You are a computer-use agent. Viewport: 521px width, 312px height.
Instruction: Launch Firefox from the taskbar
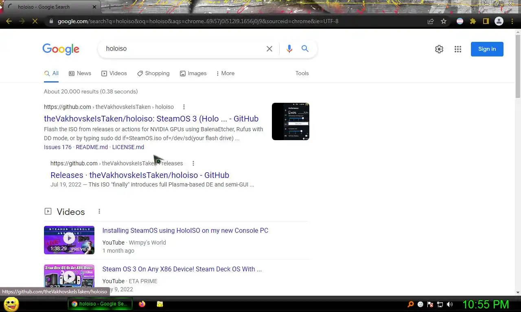pos(142,304)
